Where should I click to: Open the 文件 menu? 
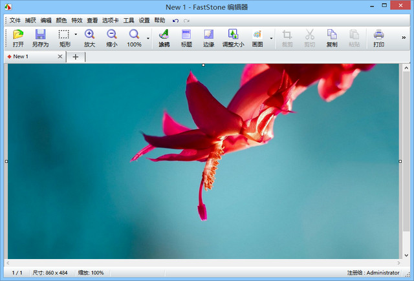[15, 20]
